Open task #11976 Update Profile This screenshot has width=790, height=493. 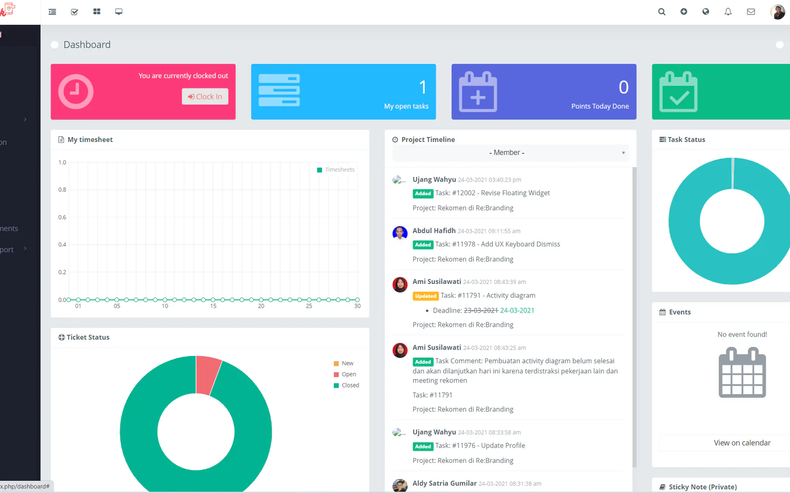480,445
